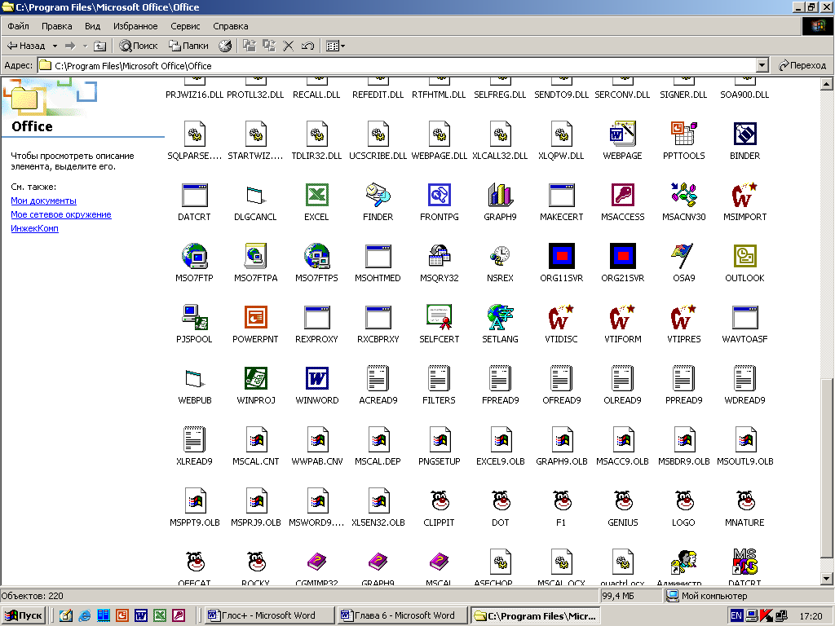Image resolution: width=835 pixels, height=626 pixels.
Task: Select the OSA9 flag icon
Action: point(683,256)
